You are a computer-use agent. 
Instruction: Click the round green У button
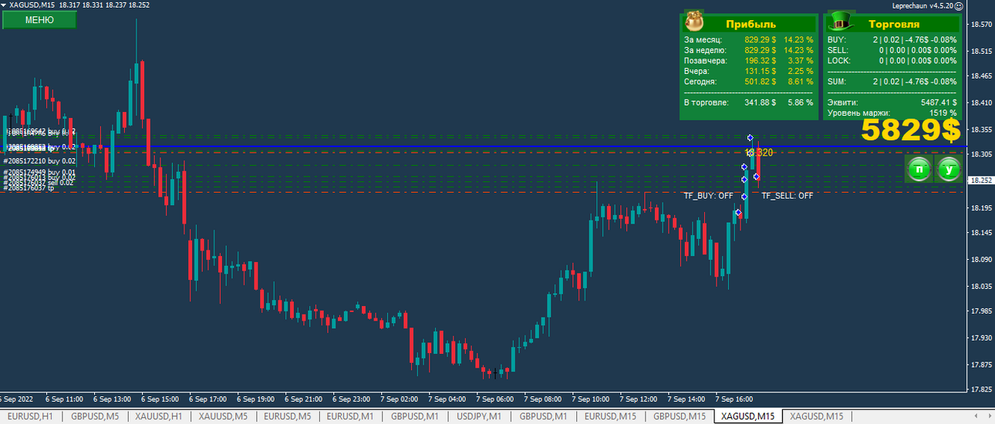[949, 169]
